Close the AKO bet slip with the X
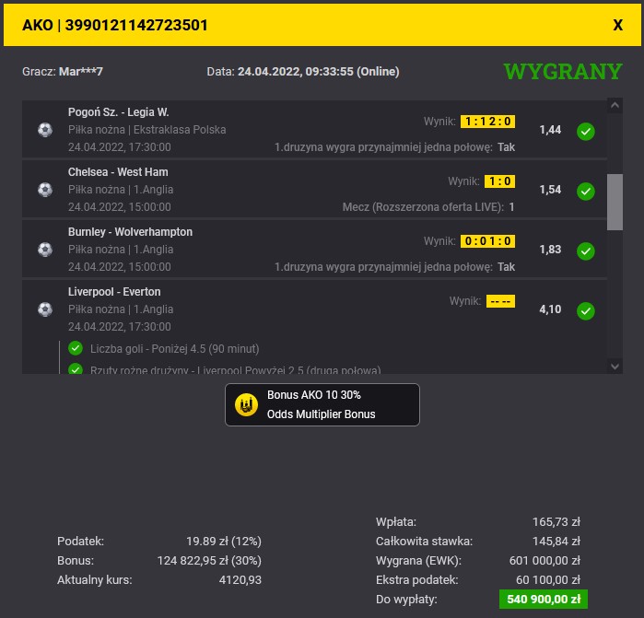644x618 pixels. click(617, 25)
